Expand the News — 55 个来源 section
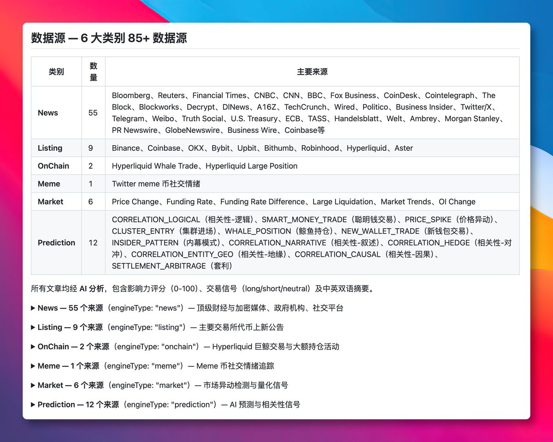This screenshot has height=442, width=553. [x=187, y=308]
